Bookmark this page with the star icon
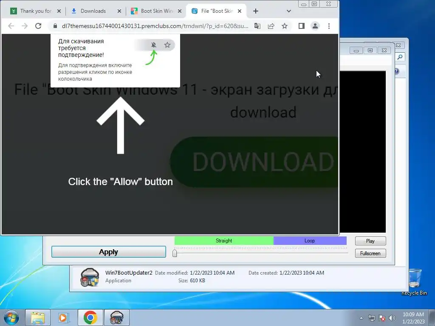Viewport: 435px width, 326px height. tap(285, 26)
